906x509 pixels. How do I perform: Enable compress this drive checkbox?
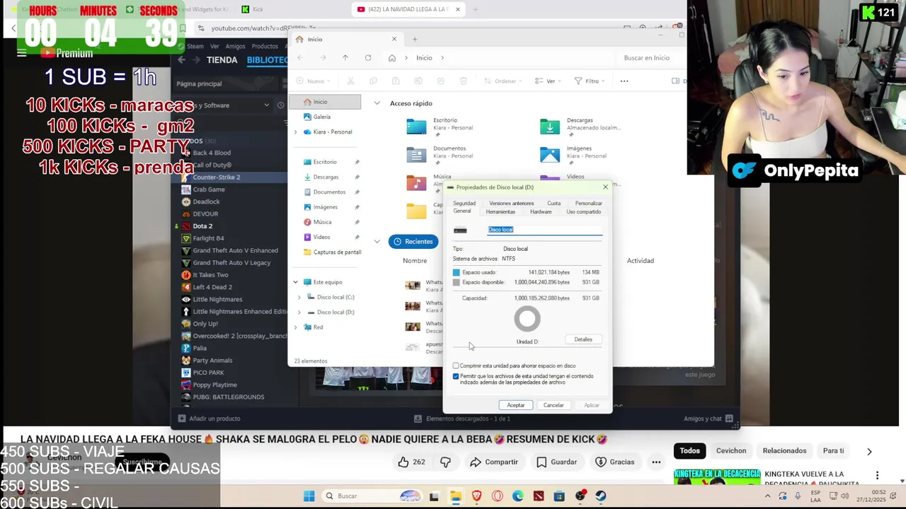[456, 365]
